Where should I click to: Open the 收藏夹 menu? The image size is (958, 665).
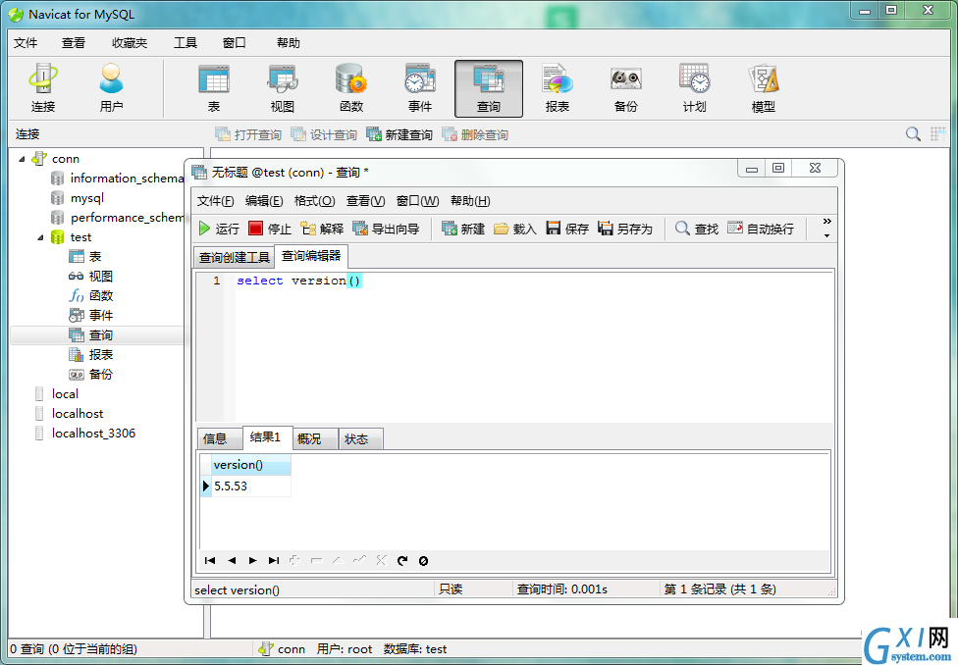[130, 43]
